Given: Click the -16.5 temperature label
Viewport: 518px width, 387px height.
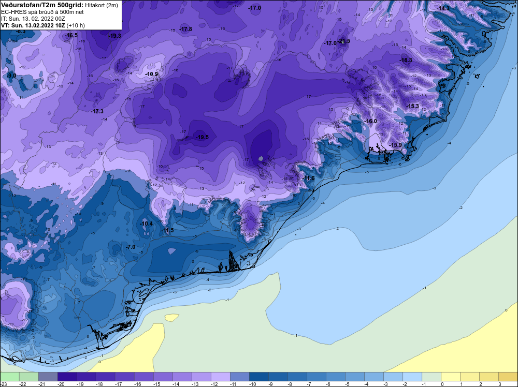Looking at the screenshot, I should pyautogui.click(x=71, y=35).
